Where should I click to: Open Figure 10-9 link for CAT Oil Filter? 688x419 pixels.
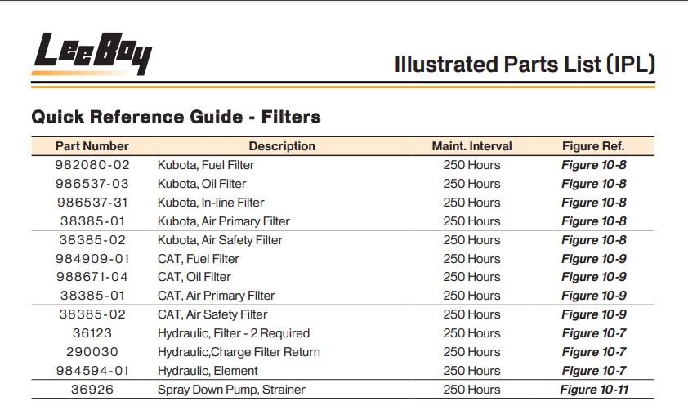[x=594, y=277]
